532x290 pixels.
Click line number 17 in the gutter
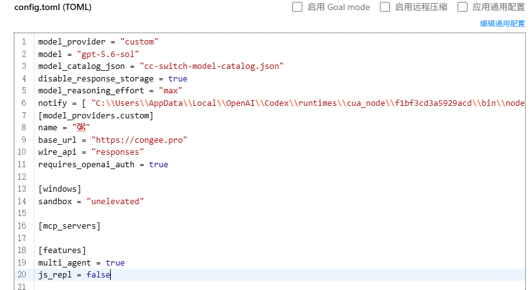coord(22,238)
